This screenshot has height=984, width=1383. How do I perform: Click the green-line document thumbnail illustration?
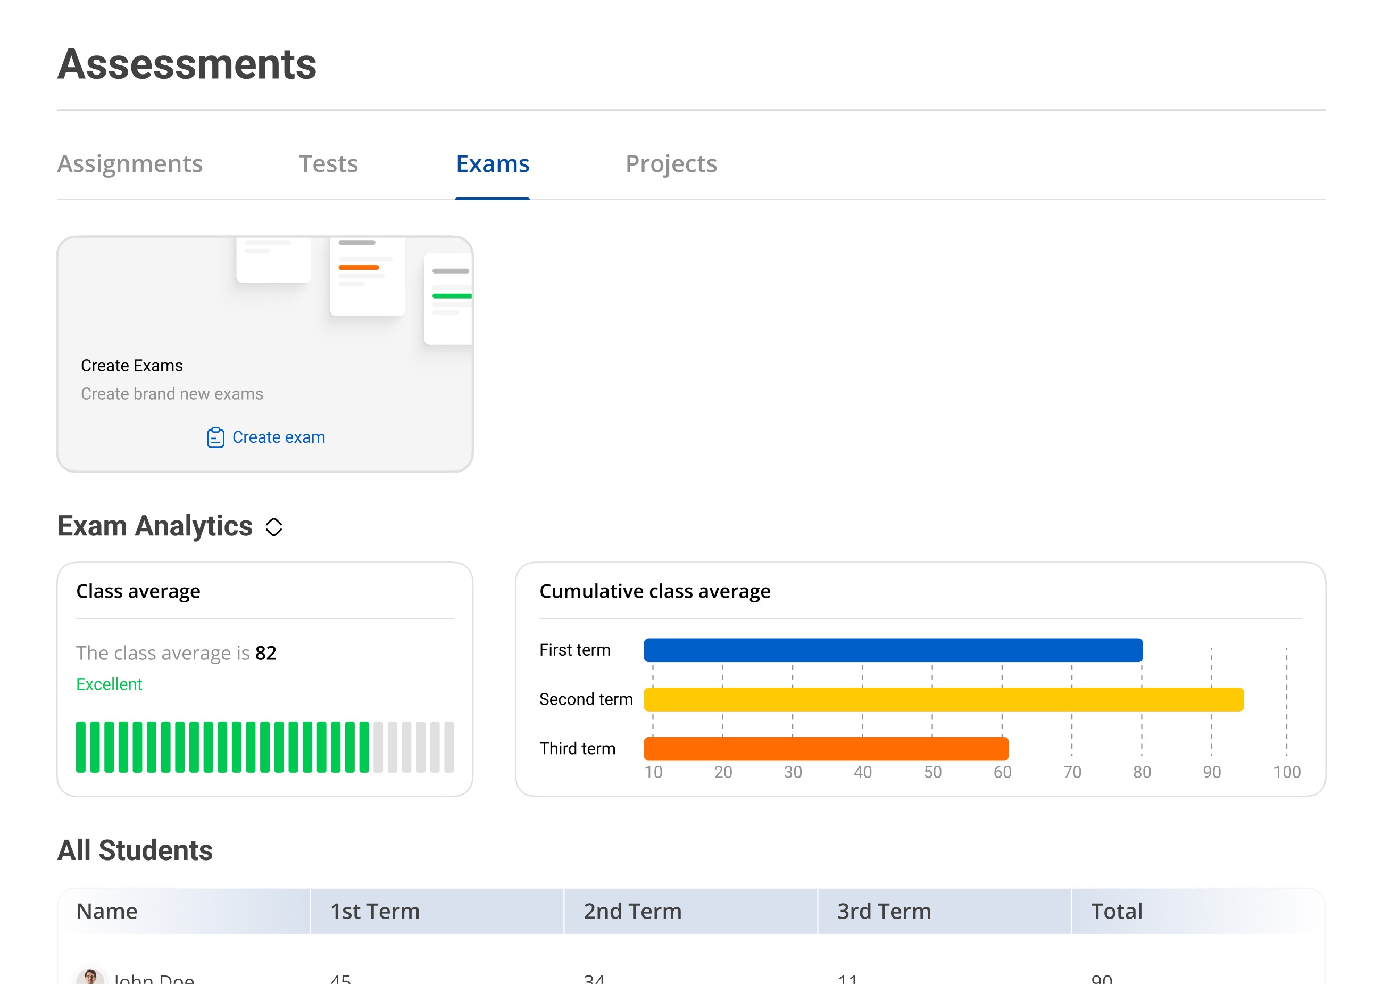pos(449,298)
